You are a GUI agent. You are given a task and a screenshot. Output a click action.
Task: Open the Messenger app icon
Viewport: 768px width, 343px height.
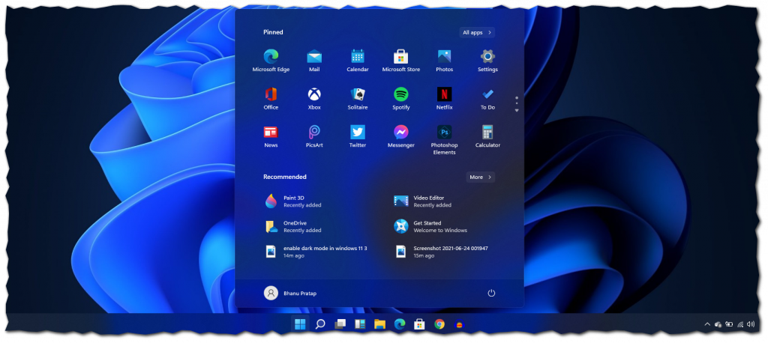tap(400, 136)
